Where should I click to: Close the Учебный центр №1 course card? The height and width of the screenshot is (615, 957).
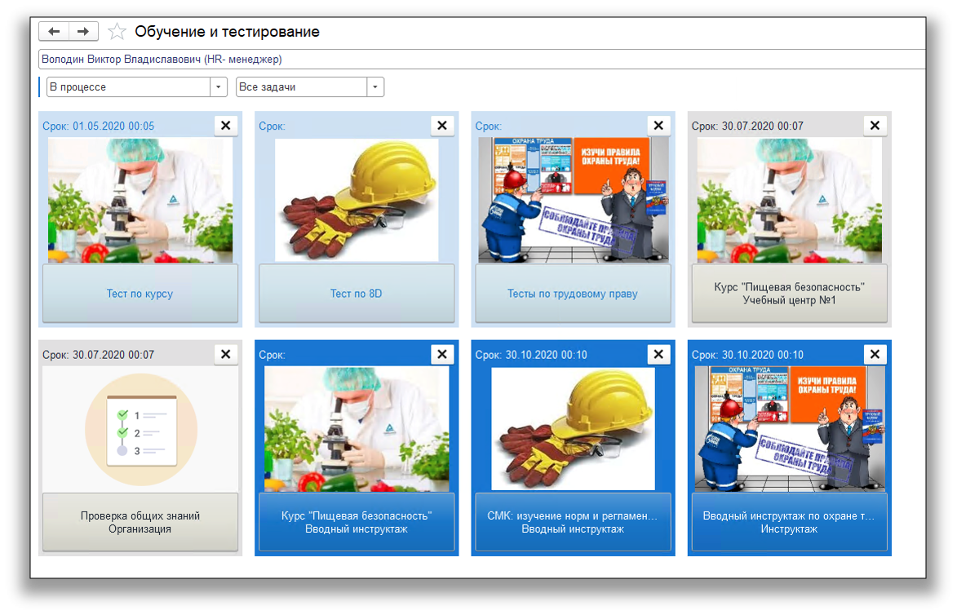coord(875,126)
